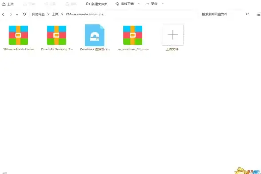Focus the 搜索我的网盘文件 search field
This screenshot has width=261, height=174.
point(221,15)
